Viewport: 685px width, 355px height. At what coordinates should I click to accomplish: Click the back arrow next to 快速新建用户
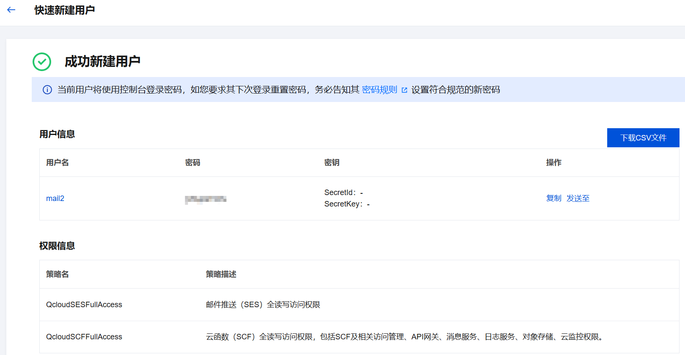coord(11,10)
